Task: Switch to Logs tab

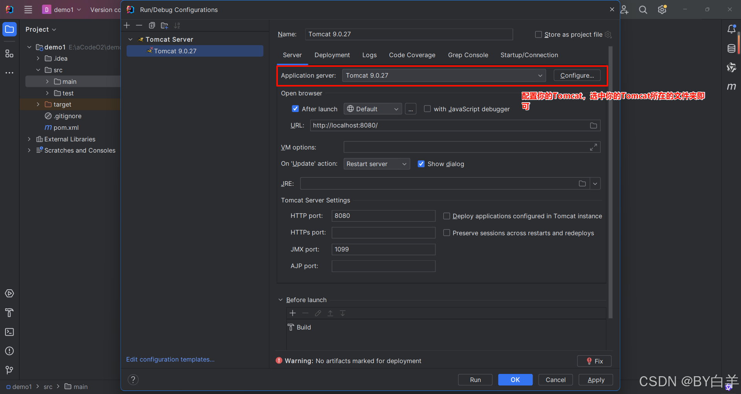Action: pyautogui.click(x=369, y=55)
